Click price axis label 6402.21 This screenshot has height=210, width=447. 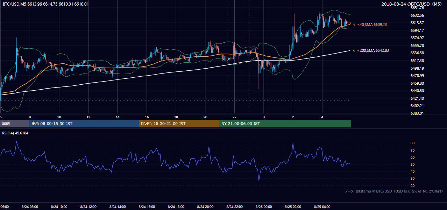[417, 106]
